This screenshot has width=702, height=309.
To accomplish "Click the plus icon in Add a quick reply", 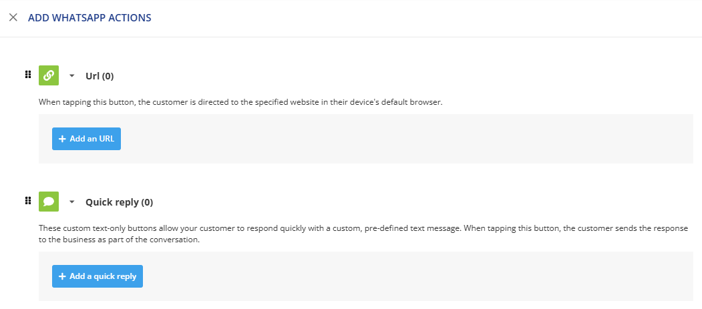I will click(62, 277).
